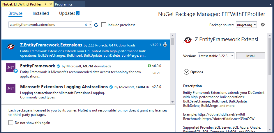Image resolution: width=274 pixels, height=133 pixels.
Task: Click the dotnetfiddle.net/35mQ0W benchmark URL
Action: pos(229,119)
